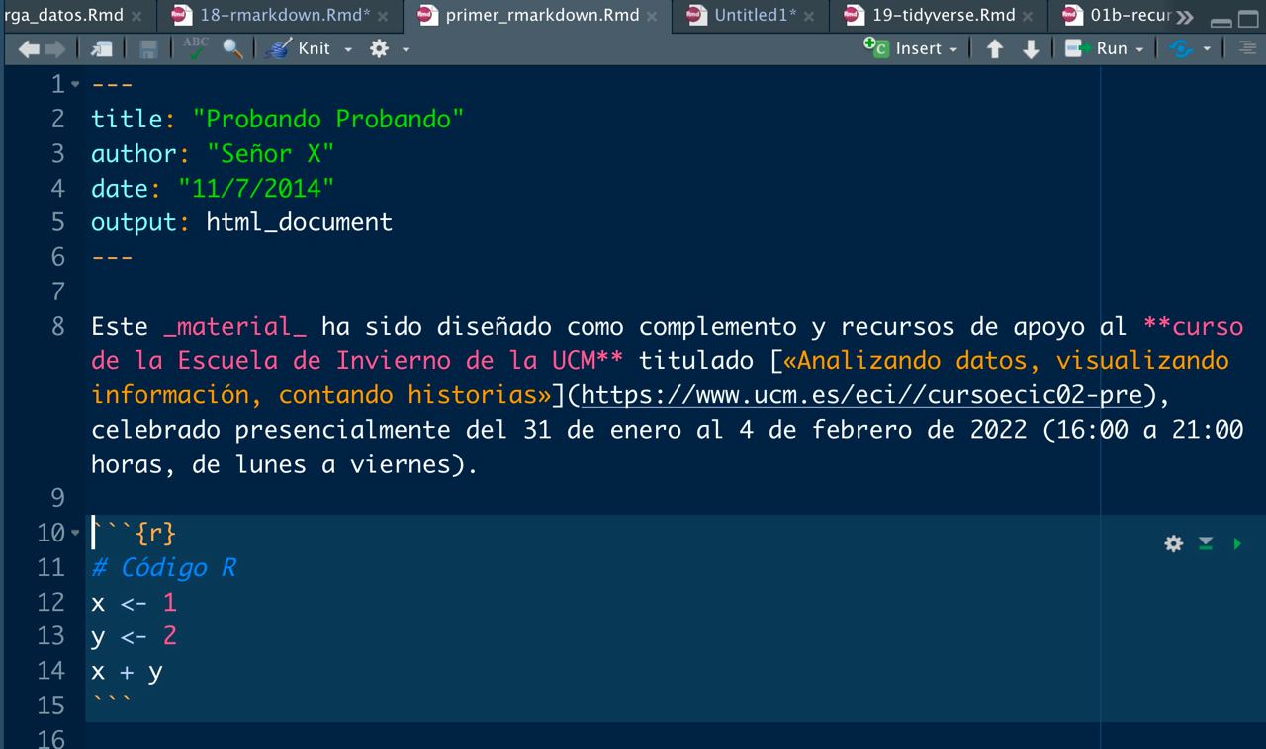Click the publish document icon
The height and width of the screenshot is (749, 1266).
pyautogui.click(x=1181, y=48)
